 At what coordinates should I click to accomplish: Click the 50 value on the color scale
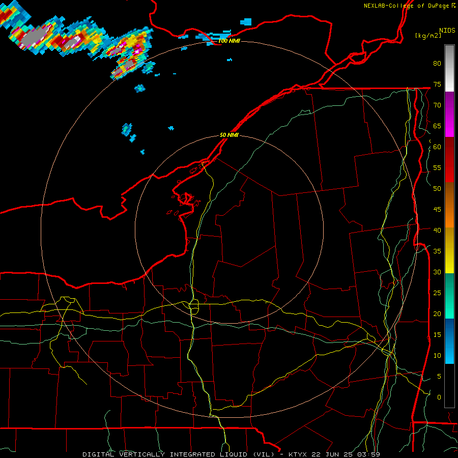tap(437, 189)
